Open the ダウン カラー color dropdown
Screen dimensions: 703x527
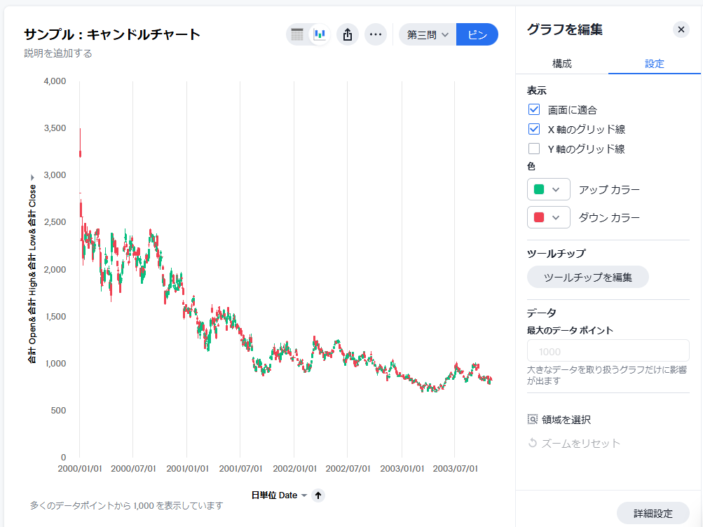tap(548, 217)
